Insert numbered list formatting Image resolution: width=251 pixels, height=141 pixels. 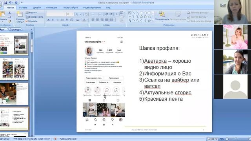click(x=99, y=14)
